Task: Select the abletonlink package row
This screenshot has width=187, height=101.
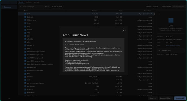Action: [x=86, y=93]
